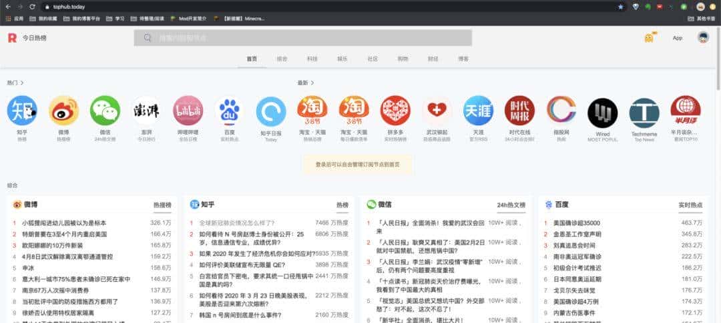
Task: Open the 学习 bookmarks folder
Action: 115,19
